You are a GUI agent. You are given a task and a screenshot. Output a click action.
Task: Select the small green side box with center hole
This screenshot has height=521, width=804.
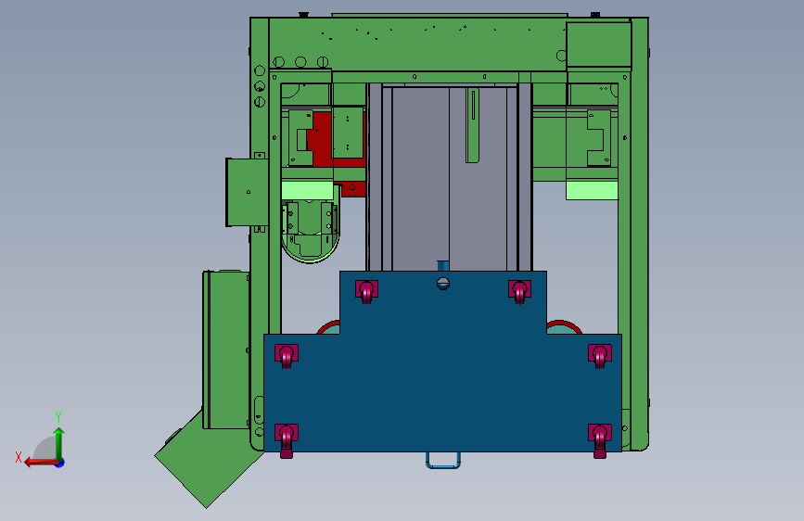click(247, 192)
